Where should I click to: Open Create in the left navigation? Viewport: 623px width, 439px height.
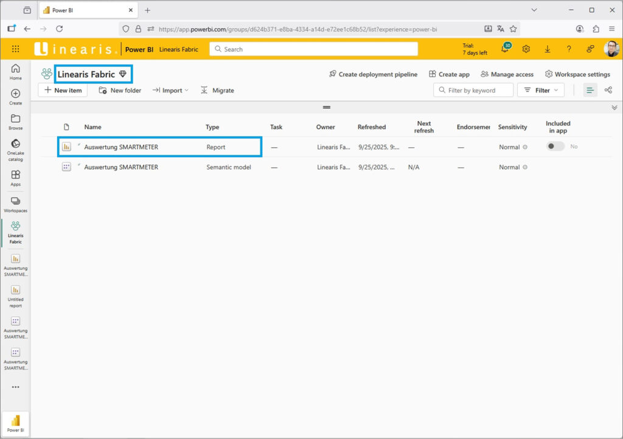(15, 97)
